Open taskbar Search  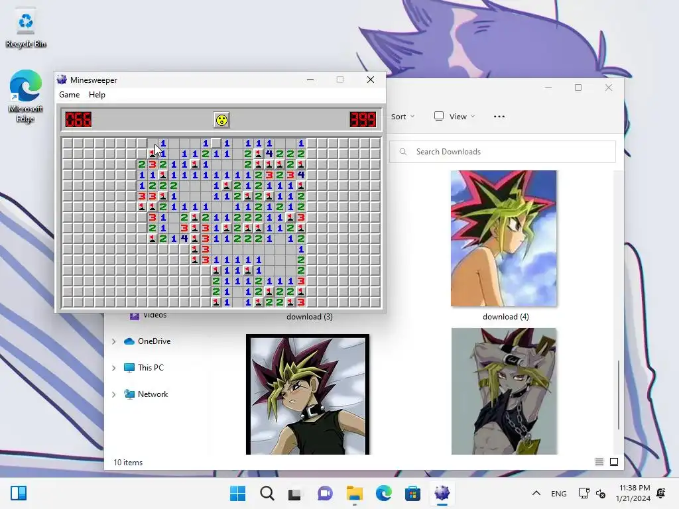pos(267,493)
